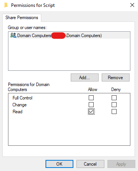This screenshot has width=138, height=171.
Task: Uncheck Allow for Read permission
Action: 91,112
